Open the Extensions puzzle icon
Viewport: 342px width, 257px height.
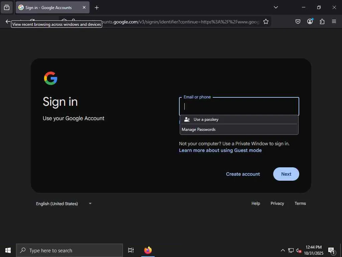pyautogui.click(x=322, y=21)
